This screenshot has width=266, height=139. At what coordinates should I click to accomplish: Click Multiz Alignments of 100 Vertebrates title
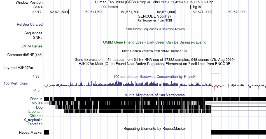pos(155,95)
